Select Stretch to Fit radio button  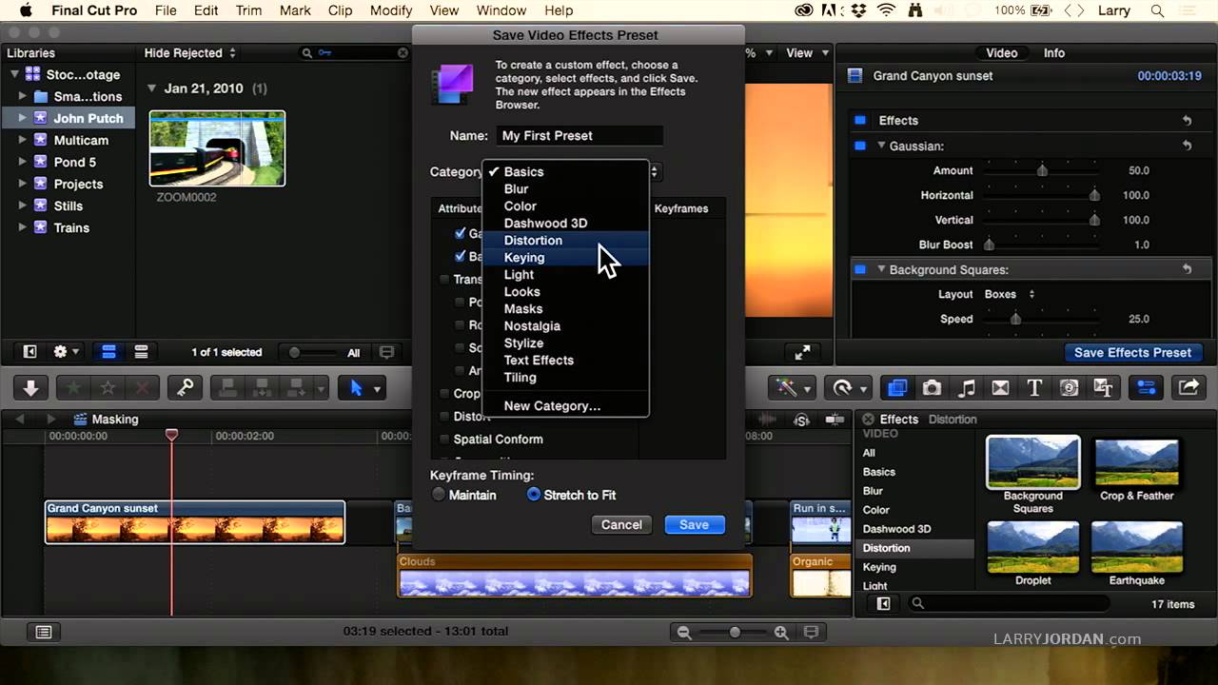pos(534,495)
